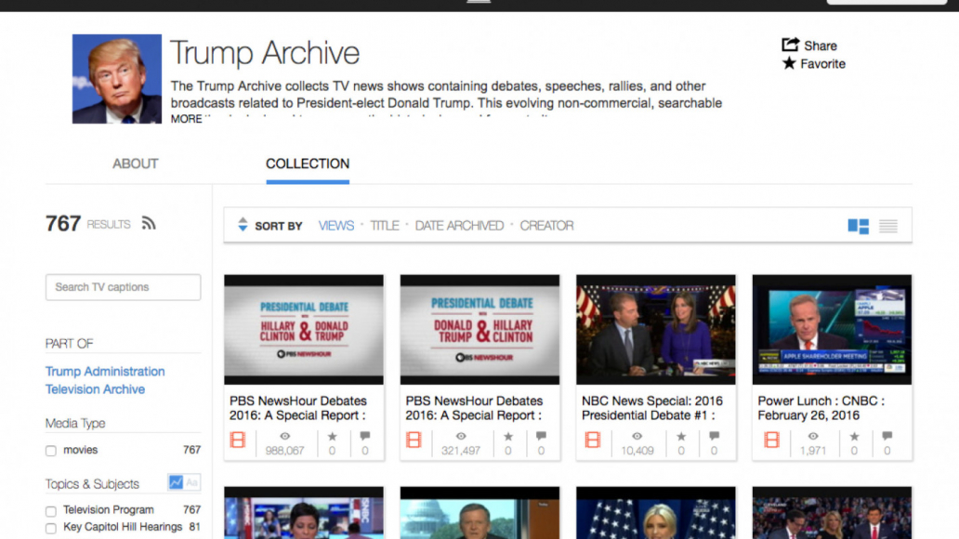Switch to list view
Image resolution: width=959 pixels, height=539 pixels.
pyautogui.click(x=888, y=227)
